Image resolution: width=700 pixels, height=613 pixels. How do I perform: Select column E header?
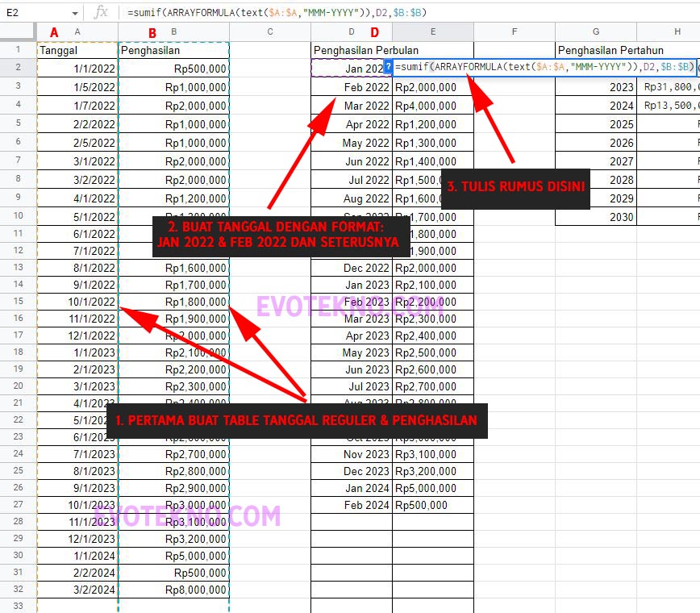(433, 31)
